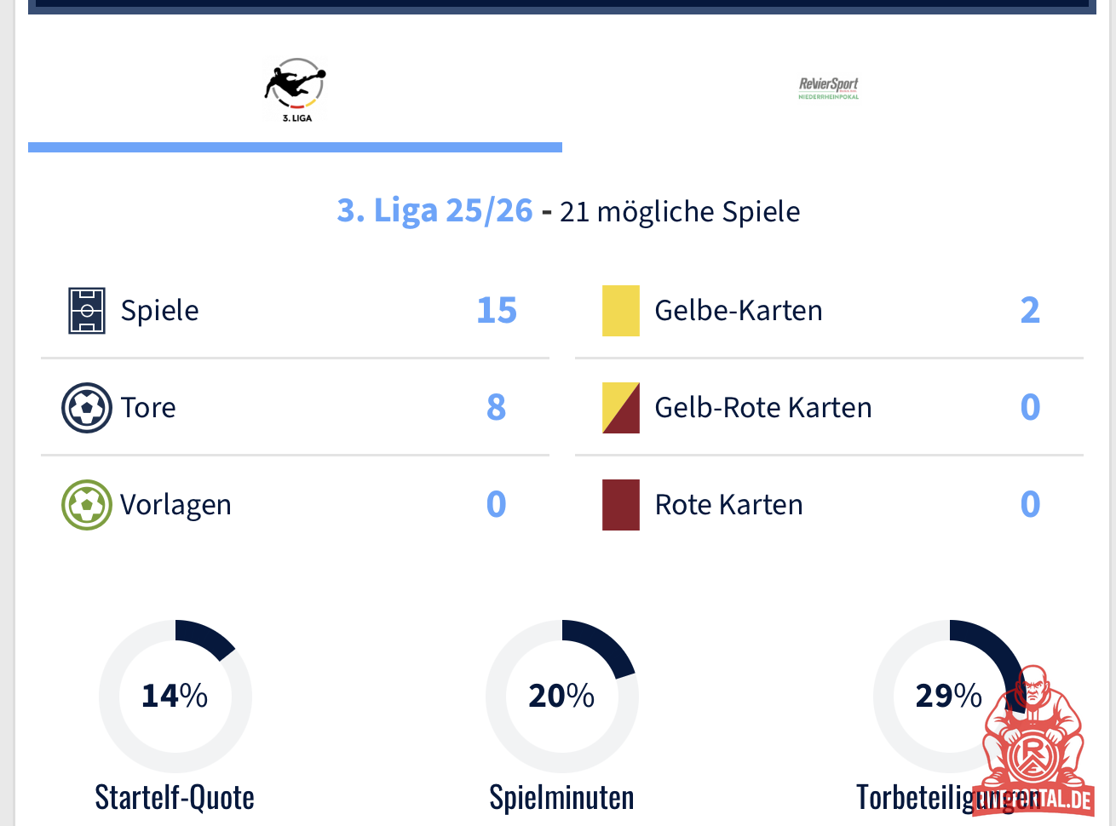
Task: Switch to the RevierSport Niederrheinpokal tab
Action: point(828,89)
